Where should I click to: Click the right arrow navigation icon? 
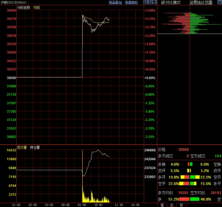click(150, 2)
